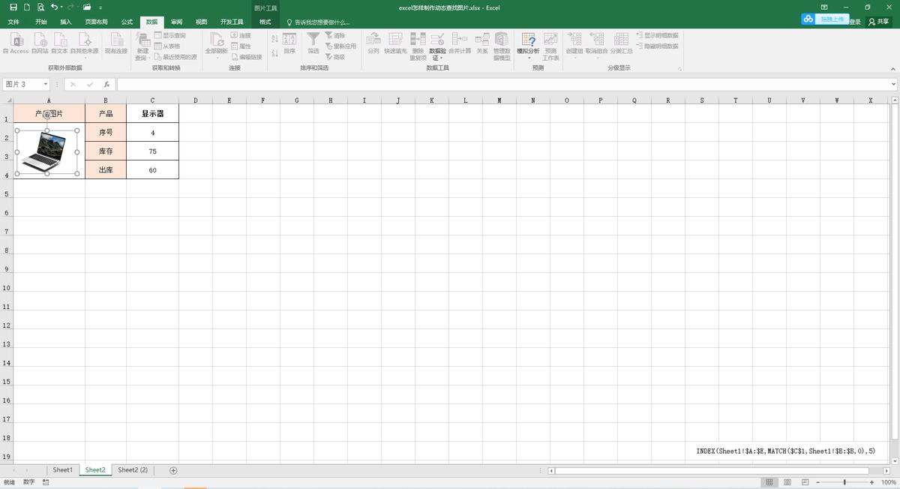Select the laptop picture in the sheet
Screen dimensions: 900x489
(x=46, y=151)
